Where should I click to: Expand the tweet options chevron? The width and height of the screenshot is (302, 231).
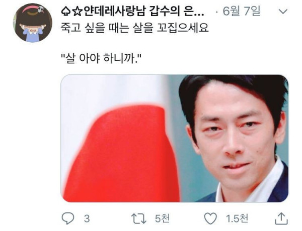[x=283, y=12]
